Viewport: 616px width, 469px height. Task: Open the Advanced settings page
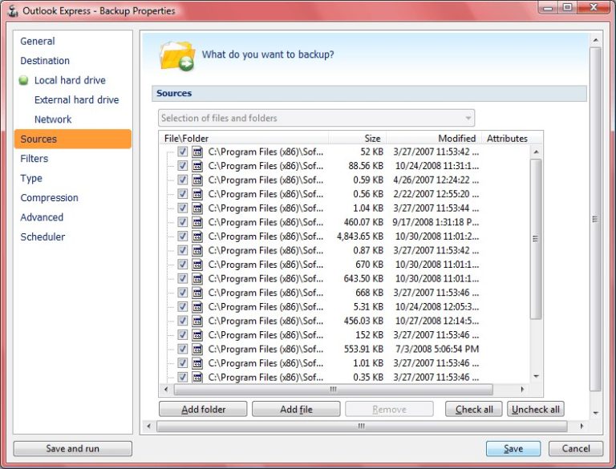coord(42,217)
